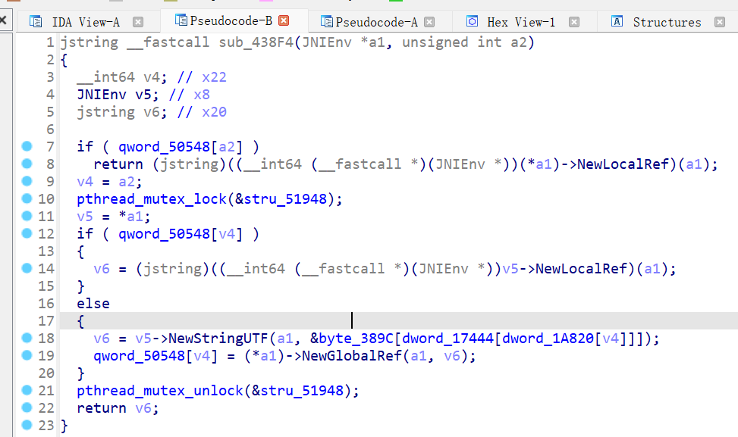
Task: Click the x20 register comment on line 5
Action: [x=214, y=112]
